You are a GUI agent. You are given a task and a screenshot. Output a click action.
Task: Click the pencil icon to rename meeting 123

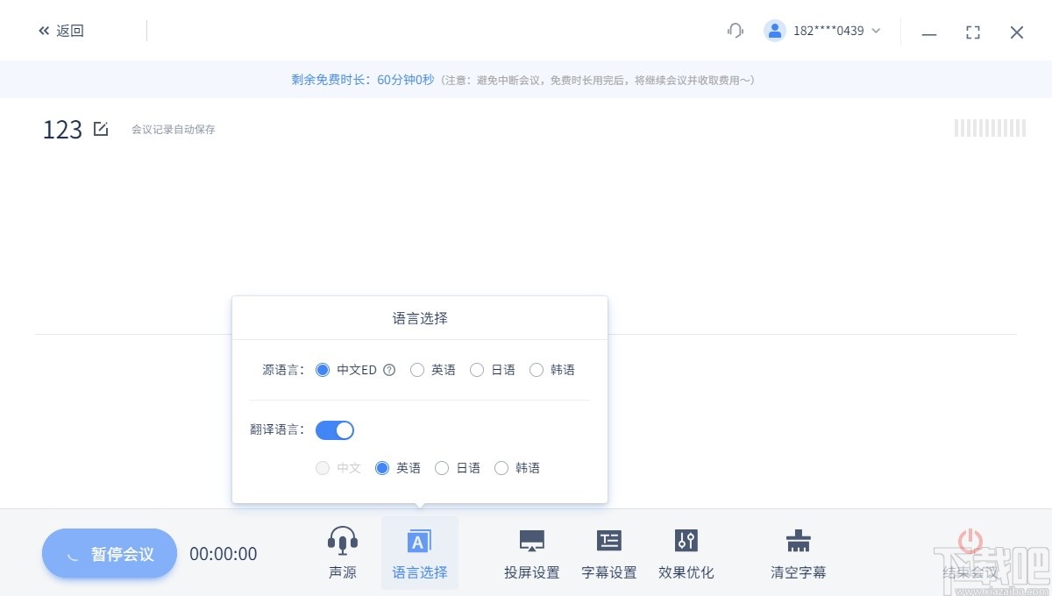coord(101,127)
